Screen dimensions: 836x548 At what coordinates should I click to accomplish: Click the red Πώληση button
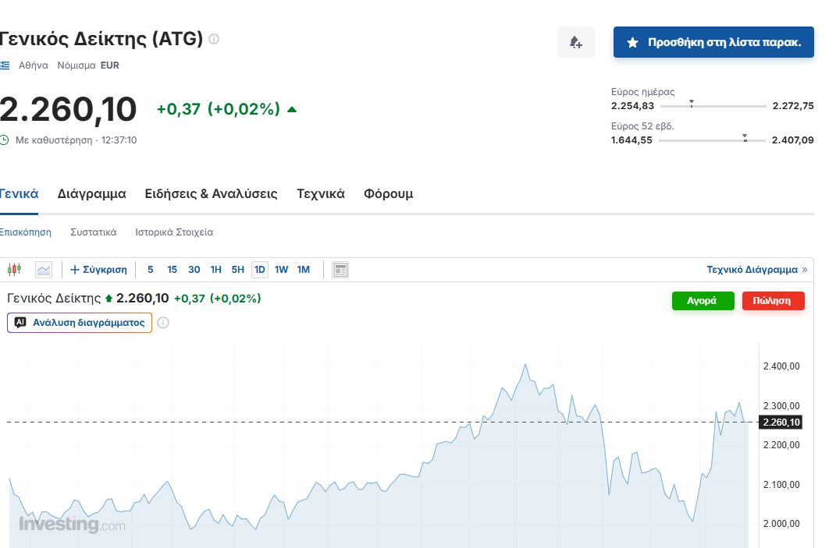pyautogui.click(x=773, y=301)
